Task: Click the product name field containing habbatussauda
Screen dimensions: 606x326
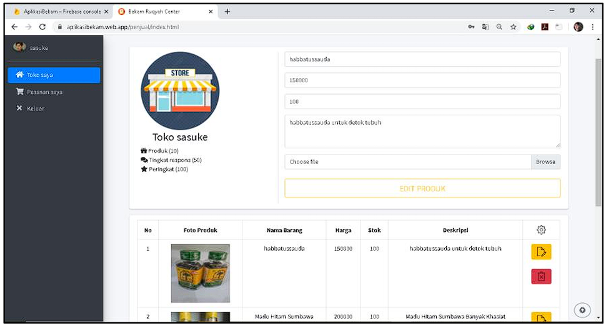Action: coord(422,59)
